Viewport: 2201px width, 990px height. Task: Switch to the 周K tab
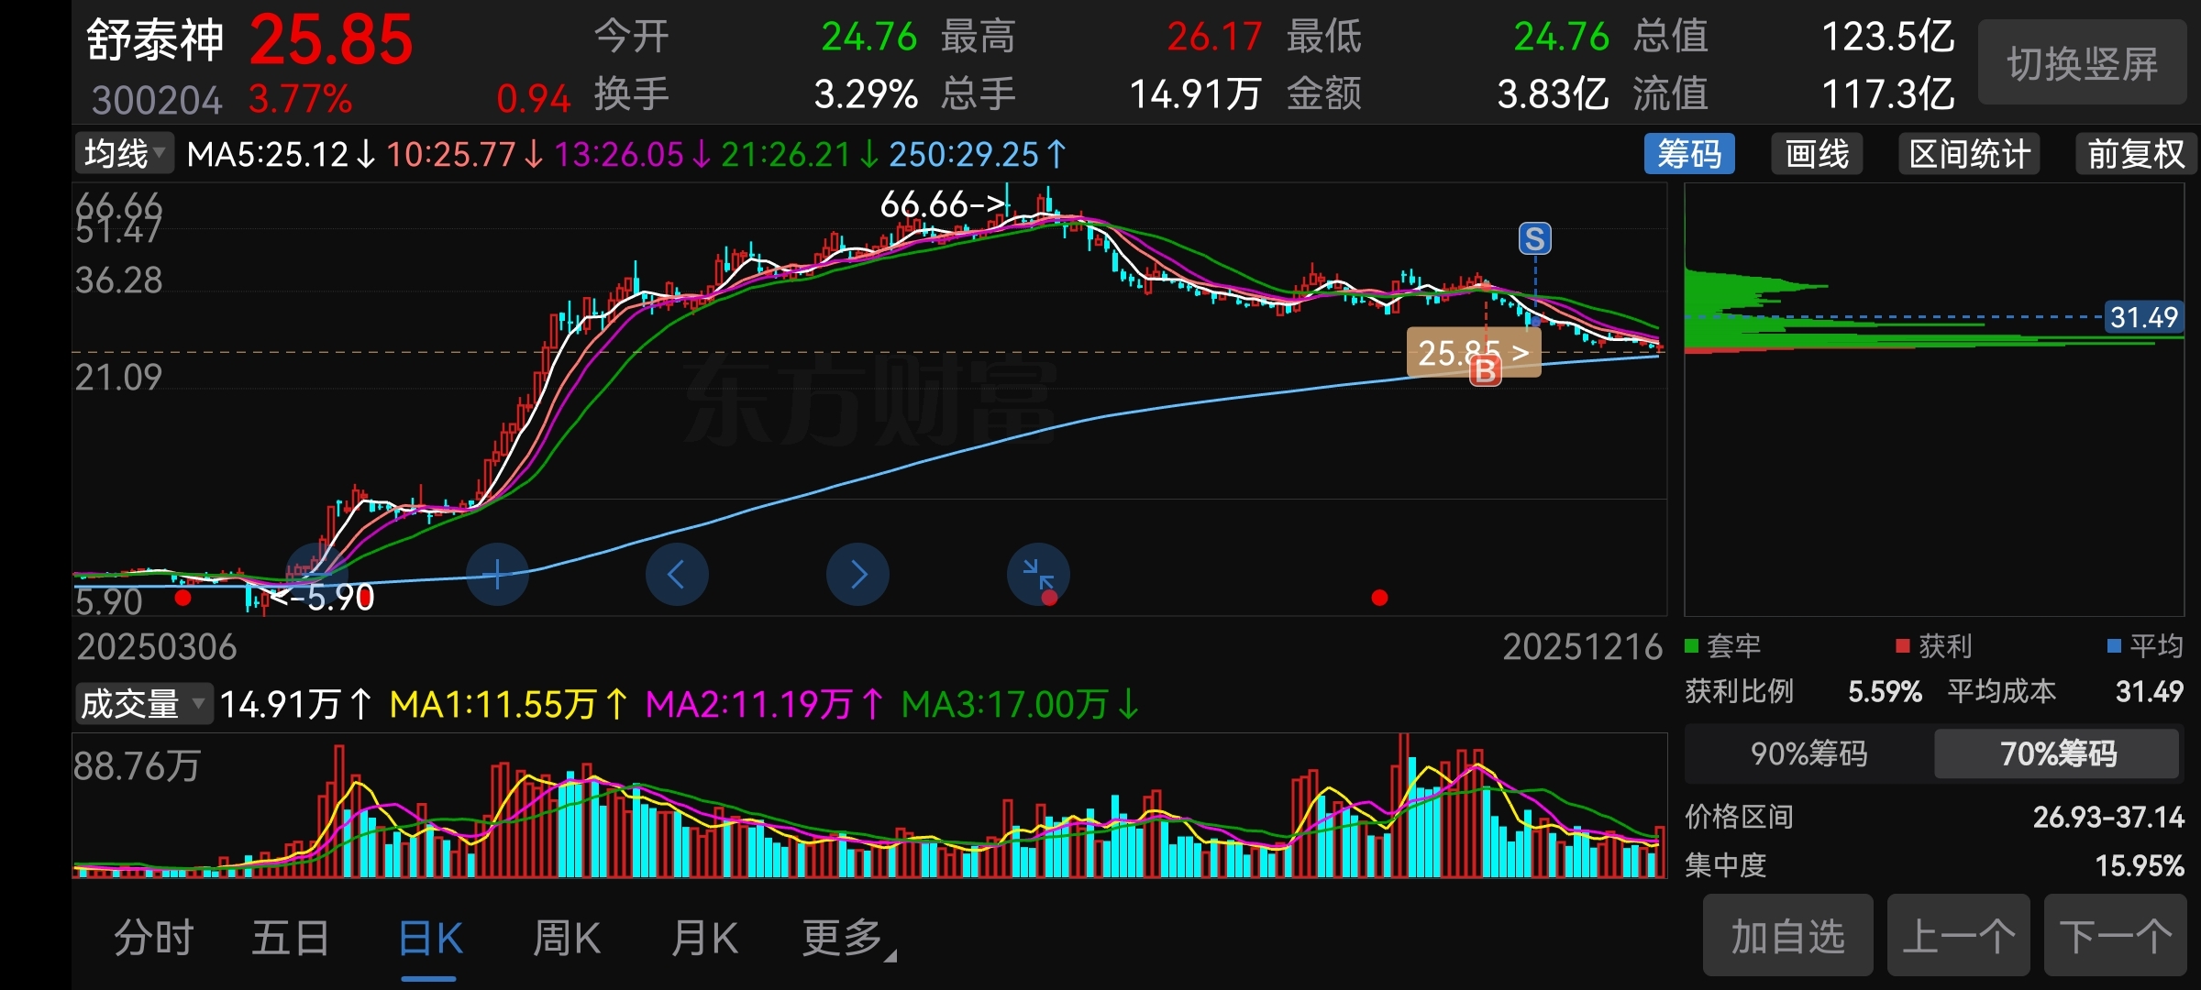567,938
